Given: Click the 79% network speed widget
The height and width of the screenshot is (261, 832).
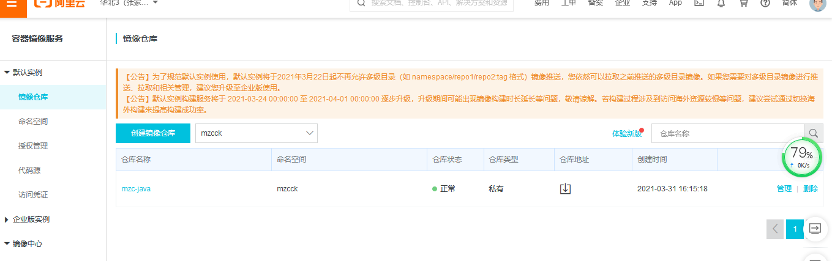Looking at the screenshot, I should click(801, 156).
